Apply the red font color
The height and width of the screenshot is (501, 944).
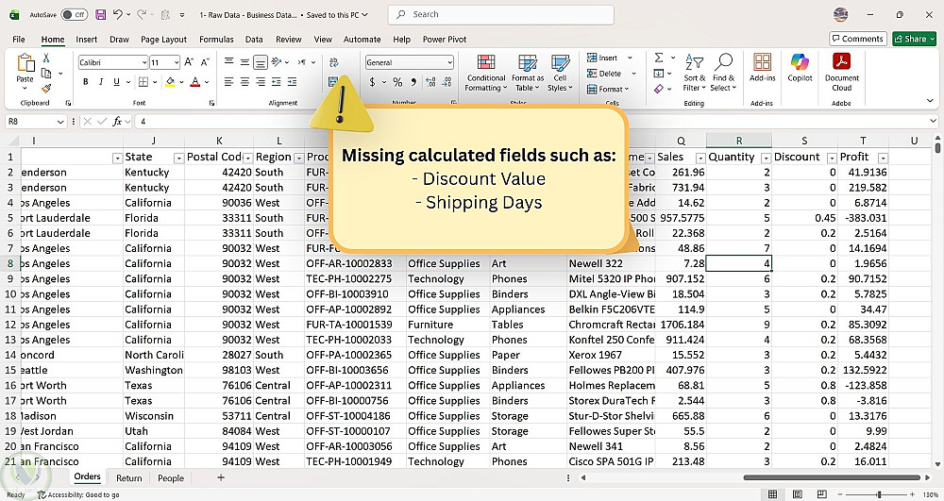[x=195, y=82]
